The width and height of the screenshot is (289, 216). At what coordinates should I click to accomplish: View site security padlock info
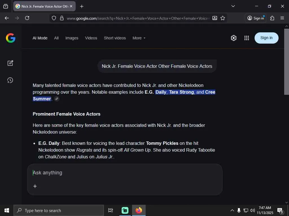[62, 18]
